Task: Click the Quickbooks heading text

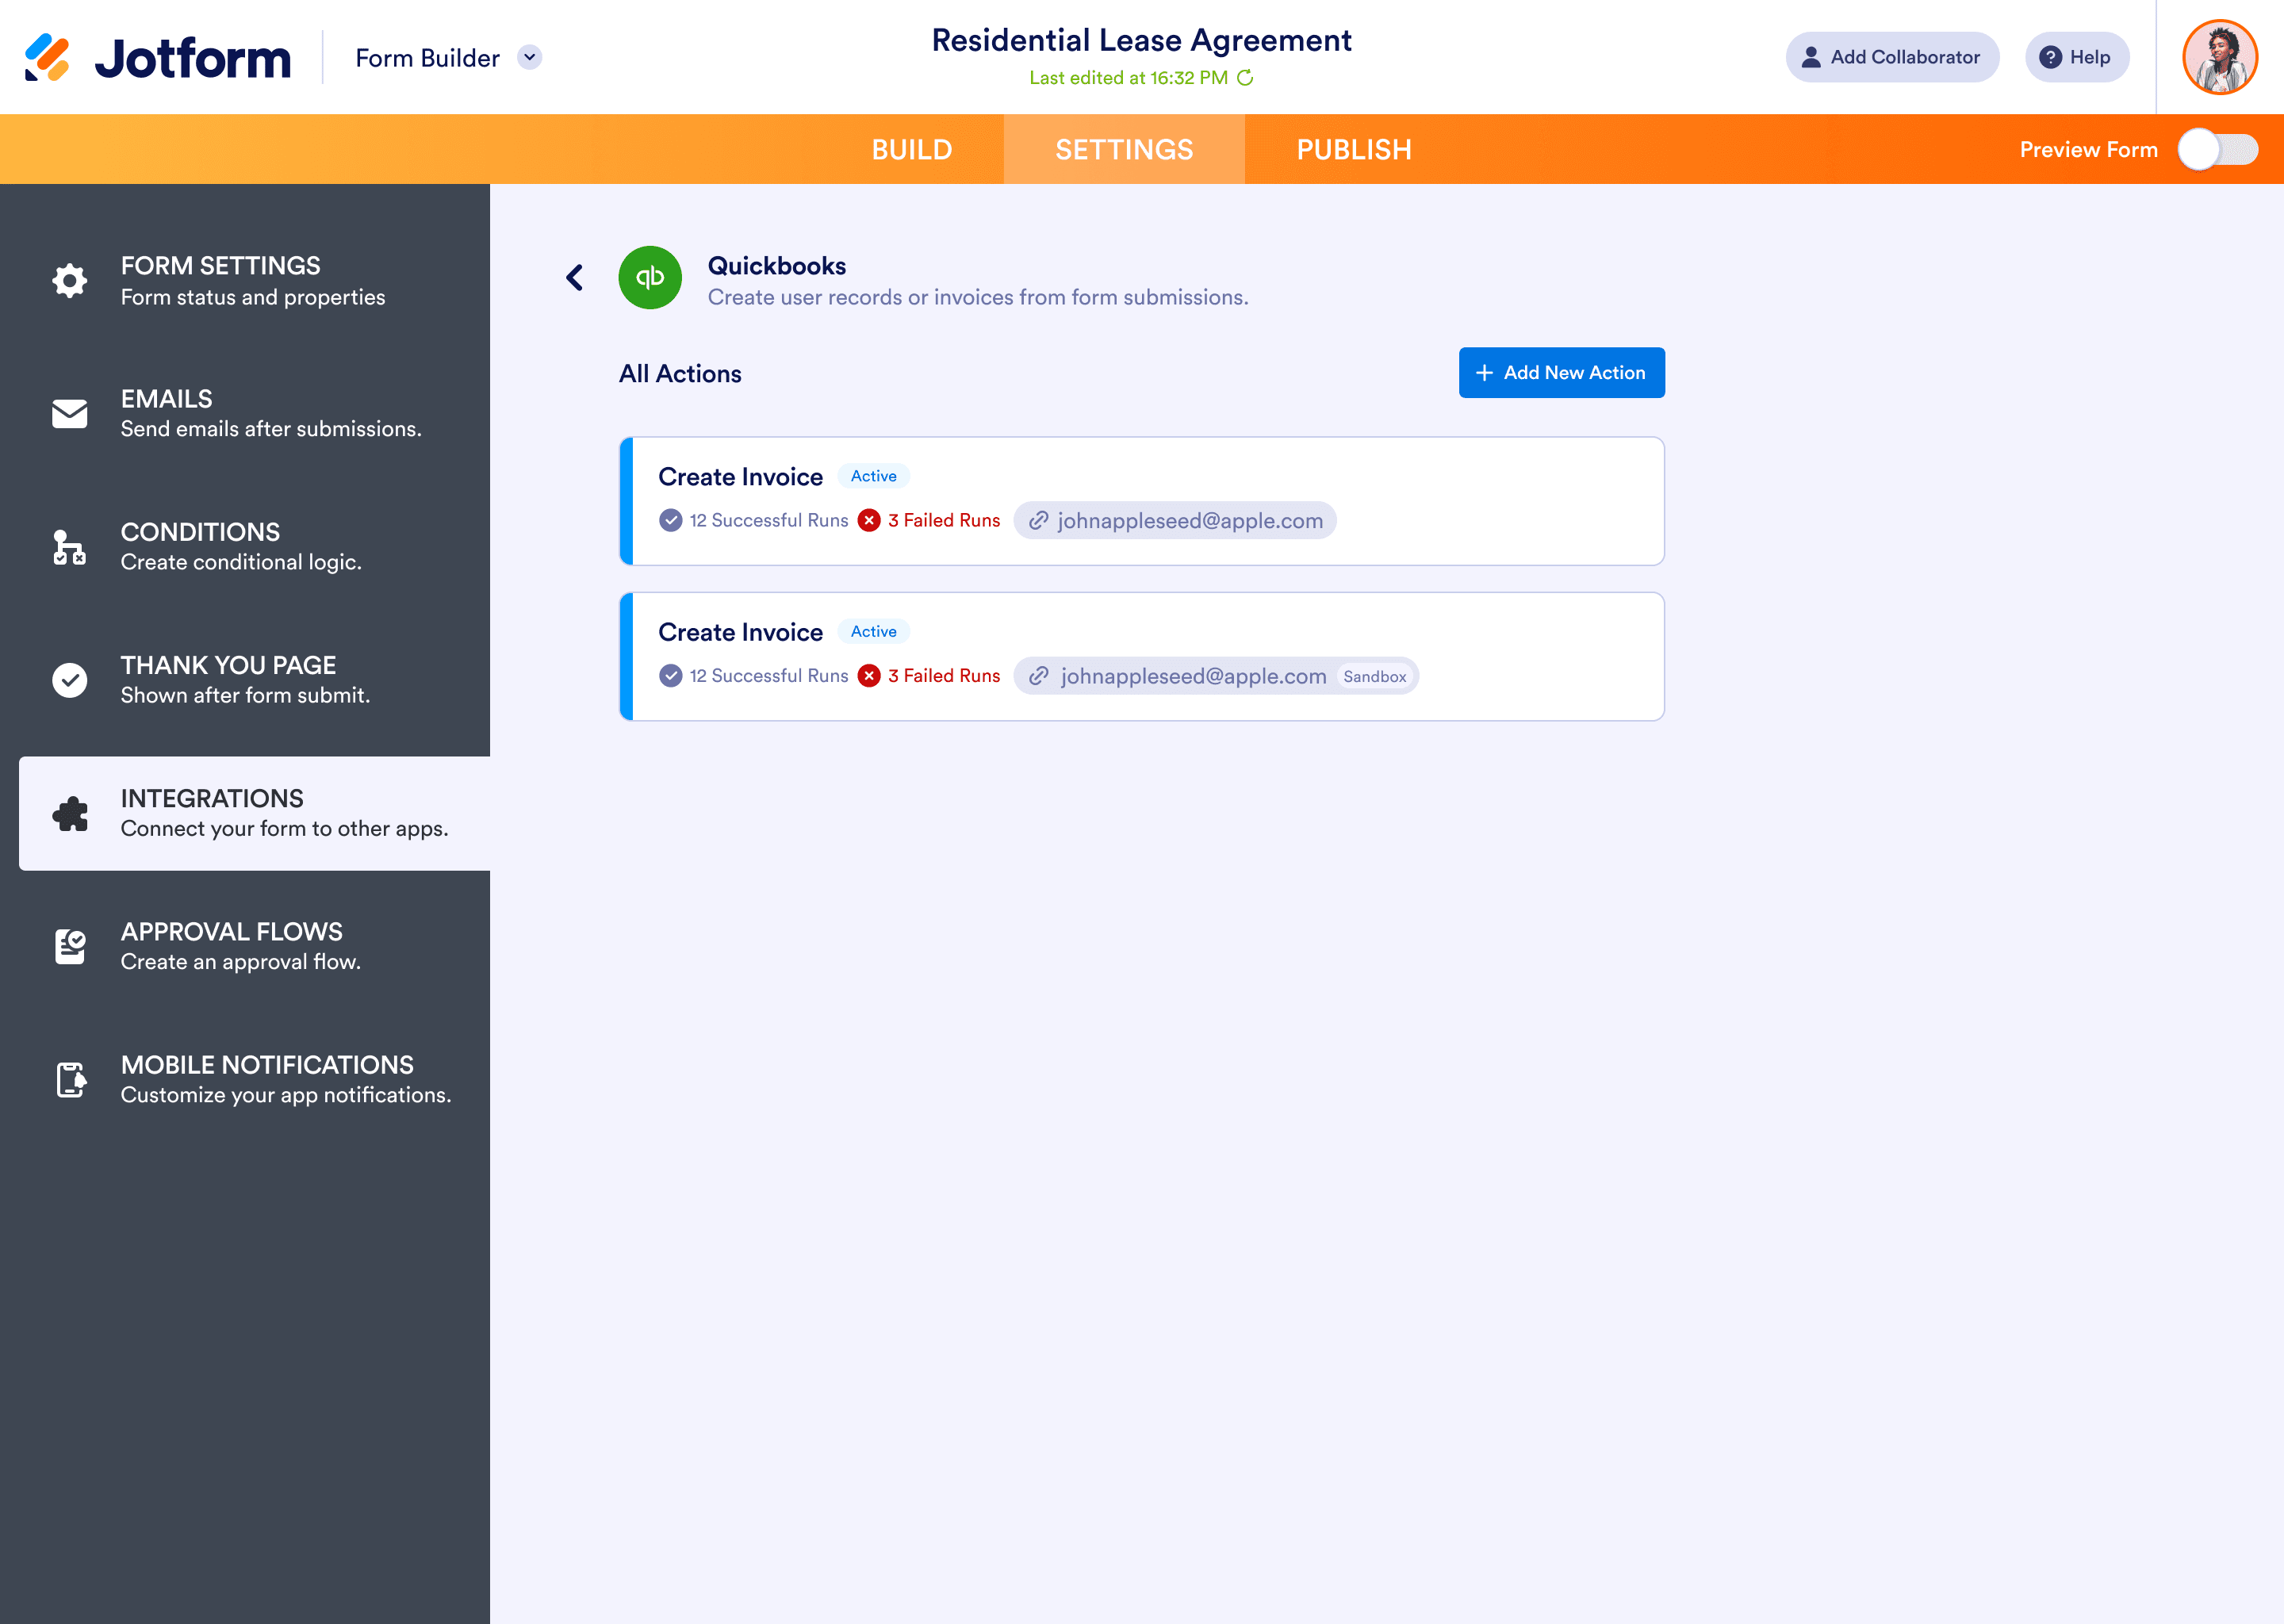Action: pyautogui.click(x=776, y=266)
